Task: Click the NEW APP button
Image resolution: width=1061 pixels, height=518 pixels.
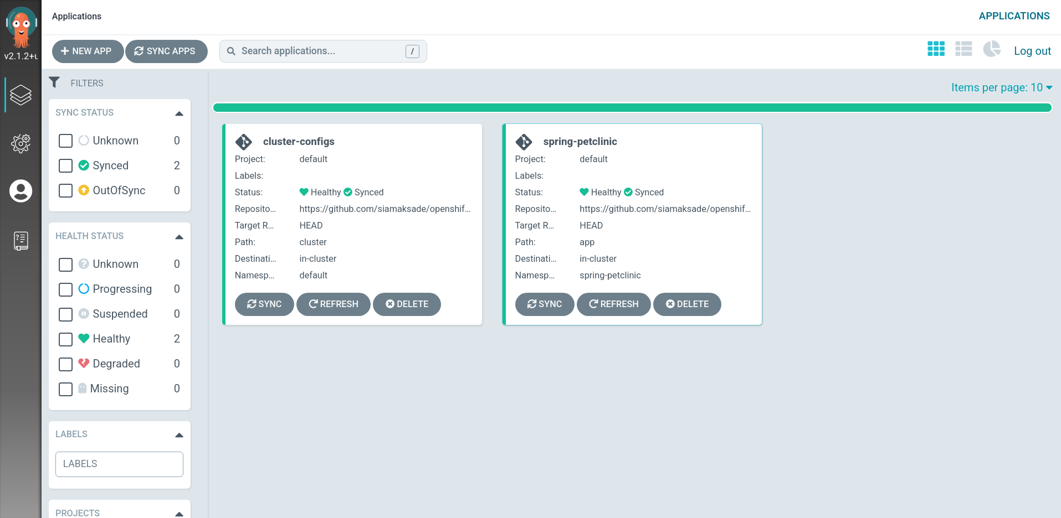Action: click(x=87, y=51)
